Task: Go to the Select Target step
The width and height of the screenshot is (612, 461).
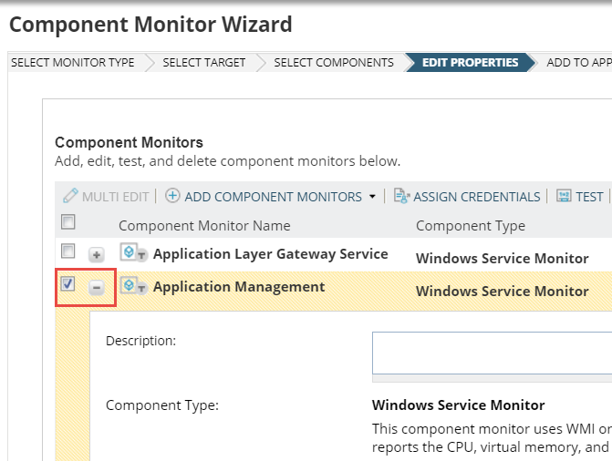Action: [x=203, y=63]
